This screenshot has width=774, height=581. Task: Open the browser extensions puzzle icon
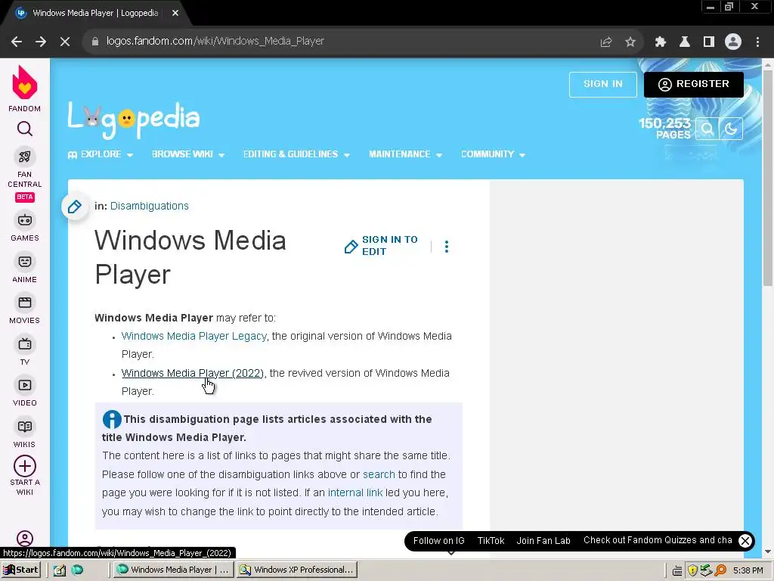661,42
